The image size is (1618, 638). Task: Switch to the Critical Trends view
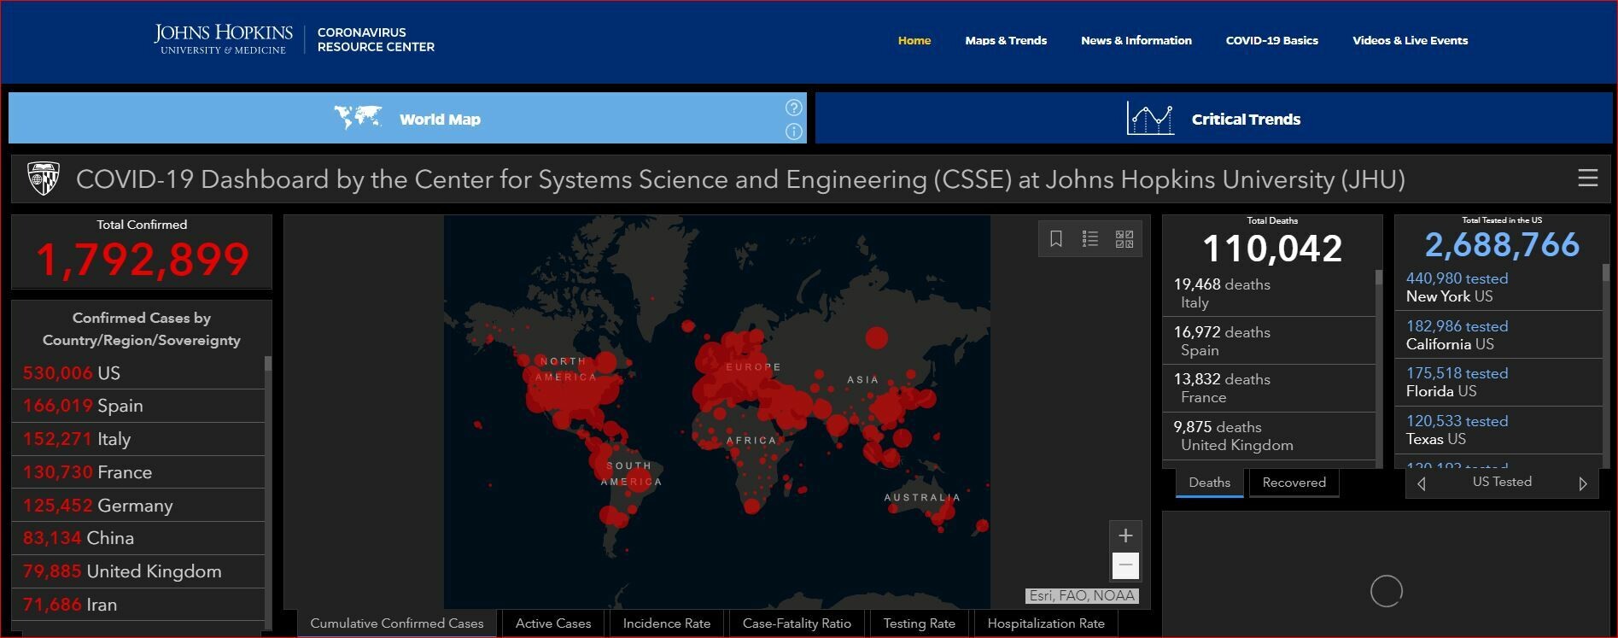pos(1213,118)
